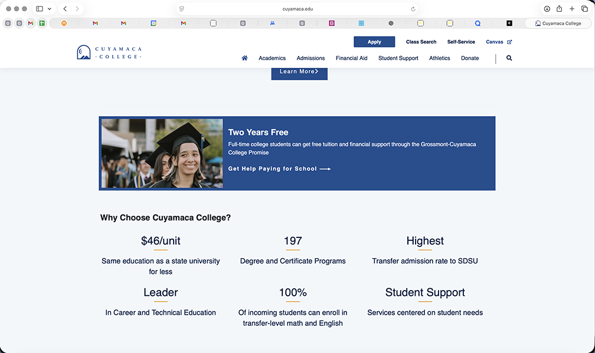Screen dimensions: 595x353
Task: Click the Learn More button
Action: (299, 72)
